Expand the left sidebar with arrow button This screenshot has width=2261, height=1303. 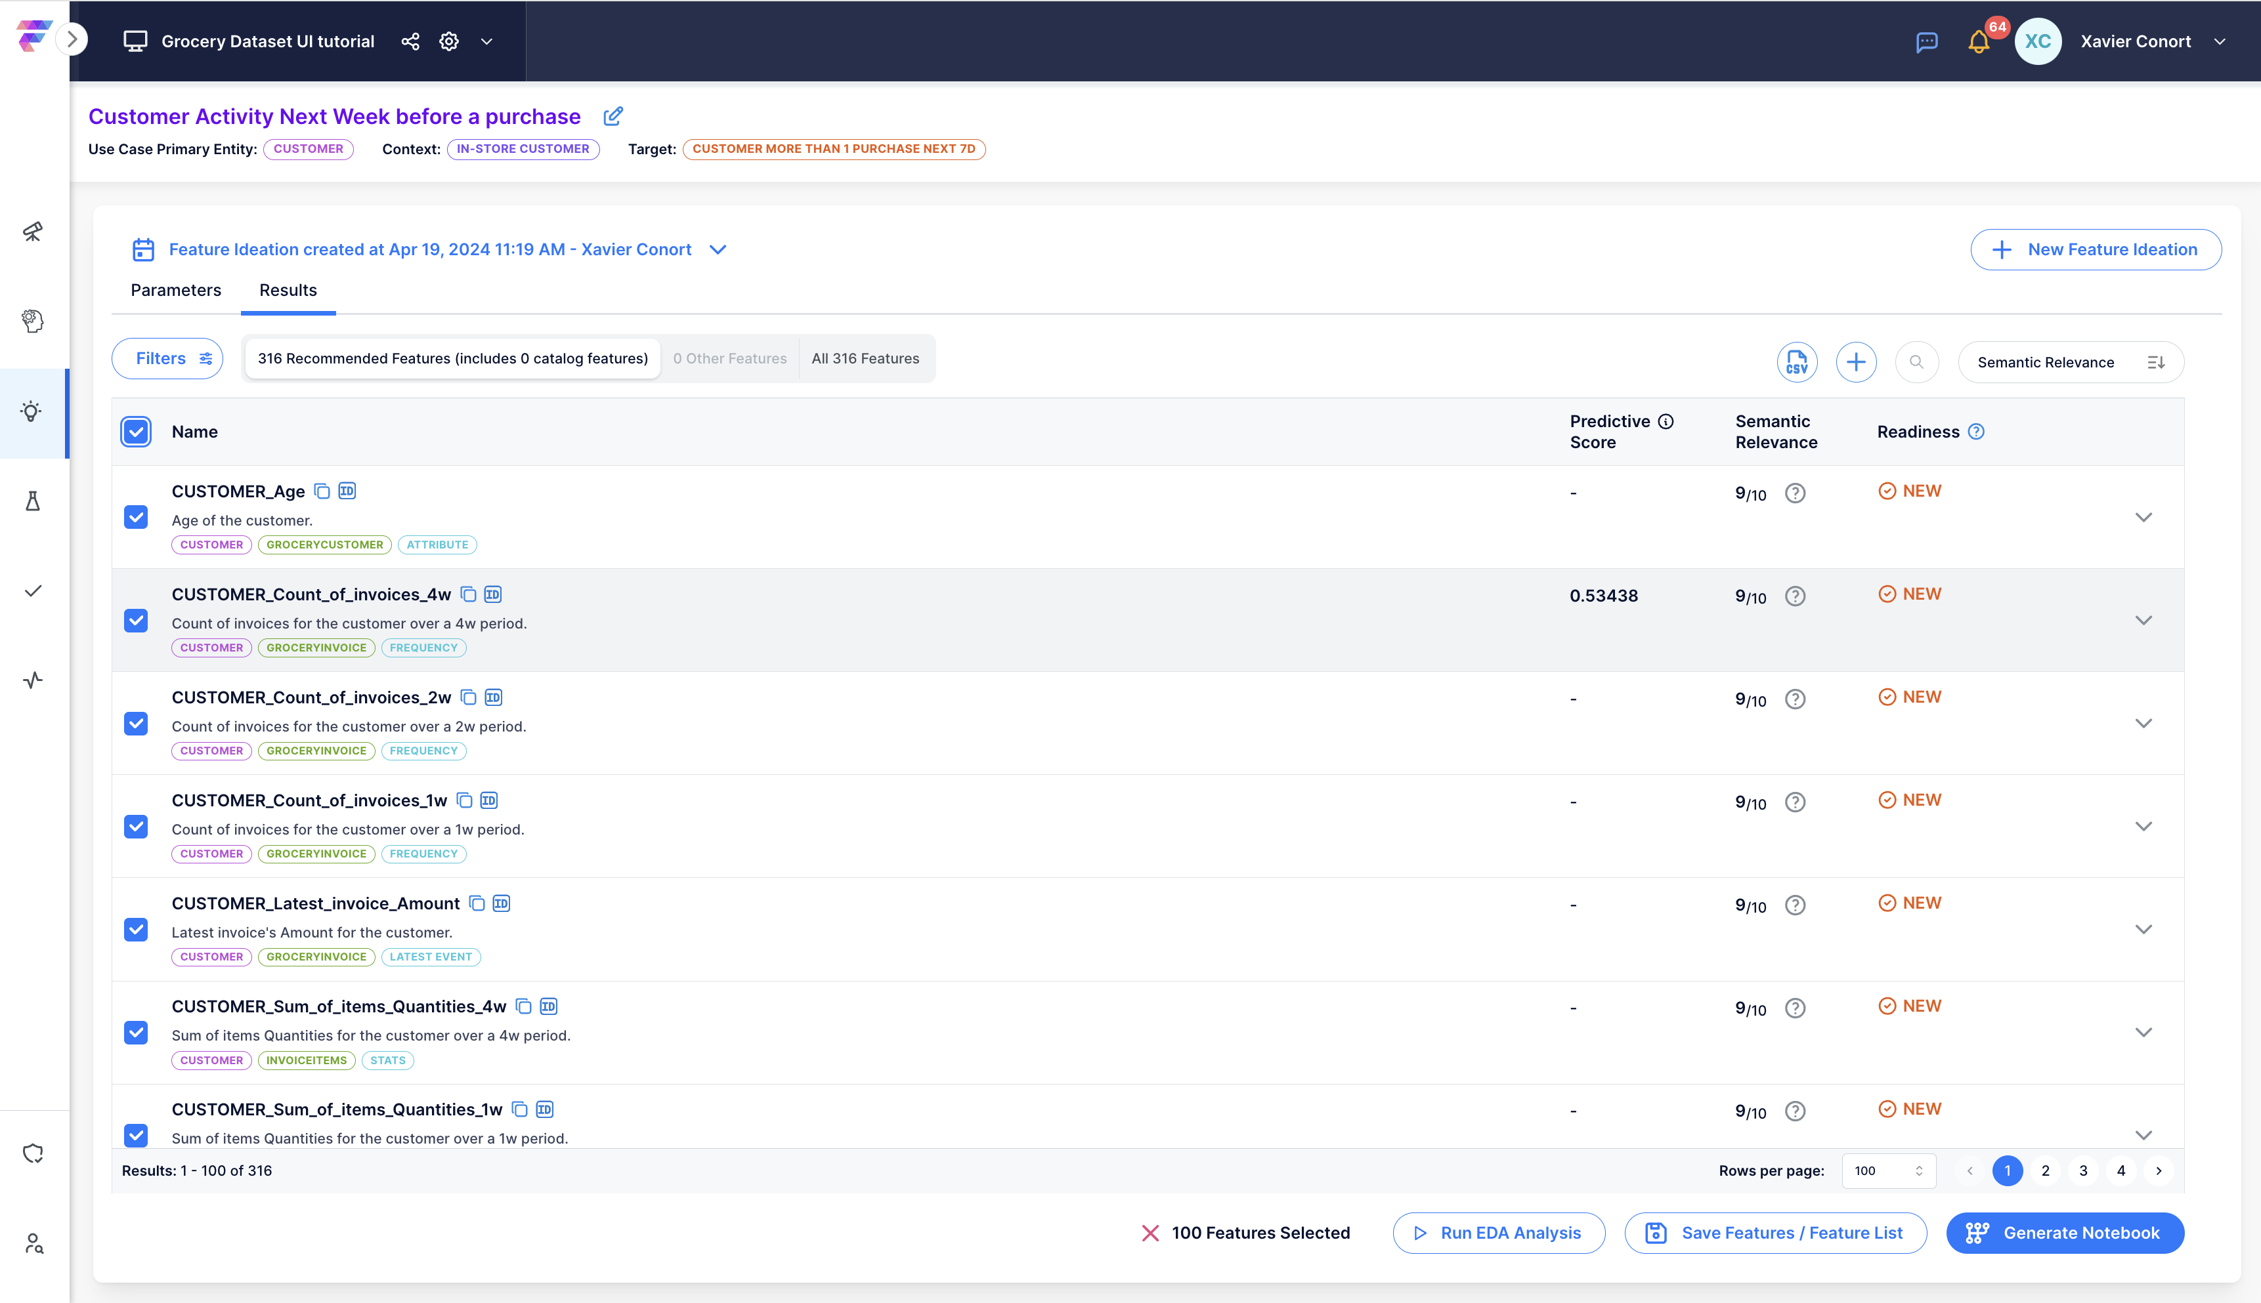pos(72,39)
